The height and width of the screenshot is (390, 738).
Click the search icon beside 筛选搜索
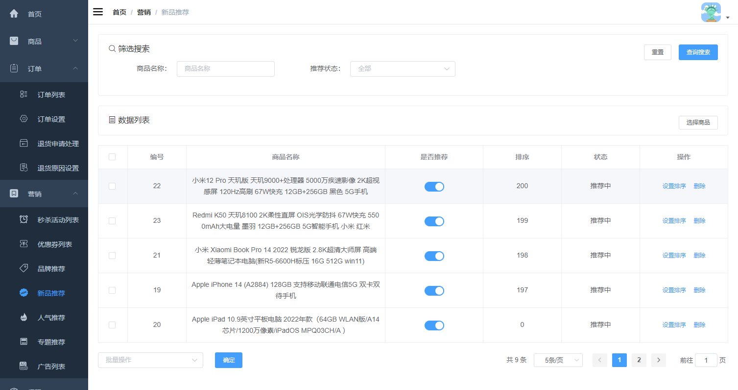pyautogui.click(x=112, y=49)
